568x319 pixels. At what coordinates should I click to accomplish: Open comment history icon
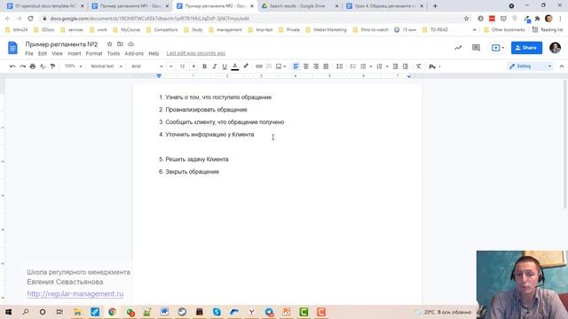(476, 48)
